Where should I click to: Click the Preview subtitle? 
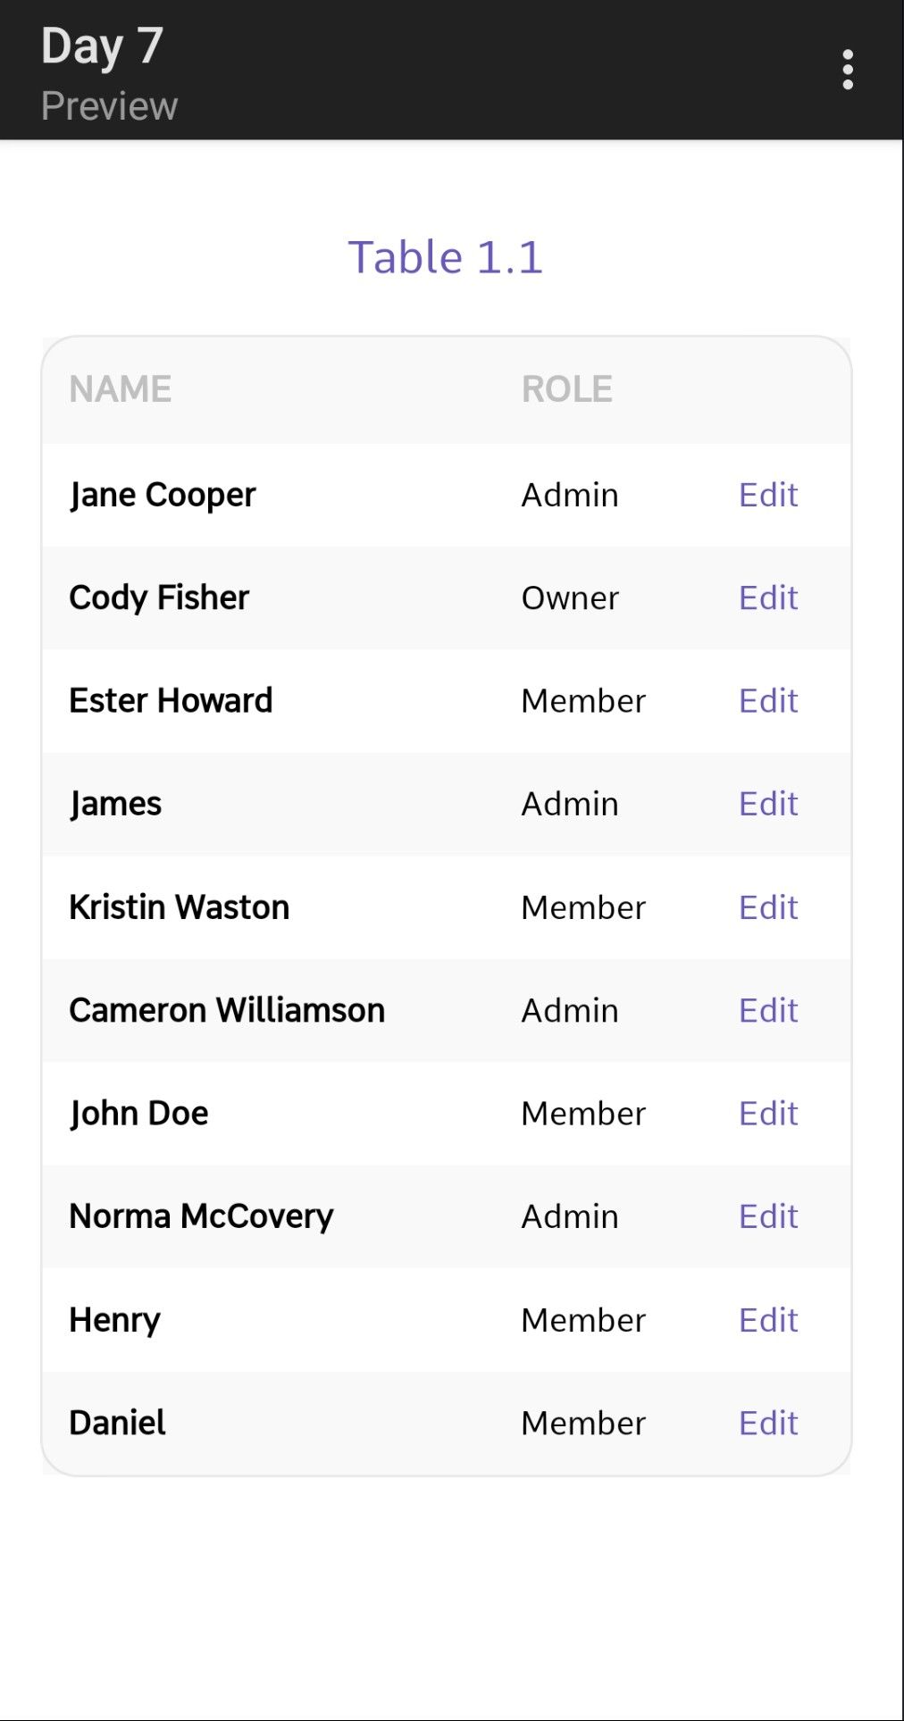110,106
